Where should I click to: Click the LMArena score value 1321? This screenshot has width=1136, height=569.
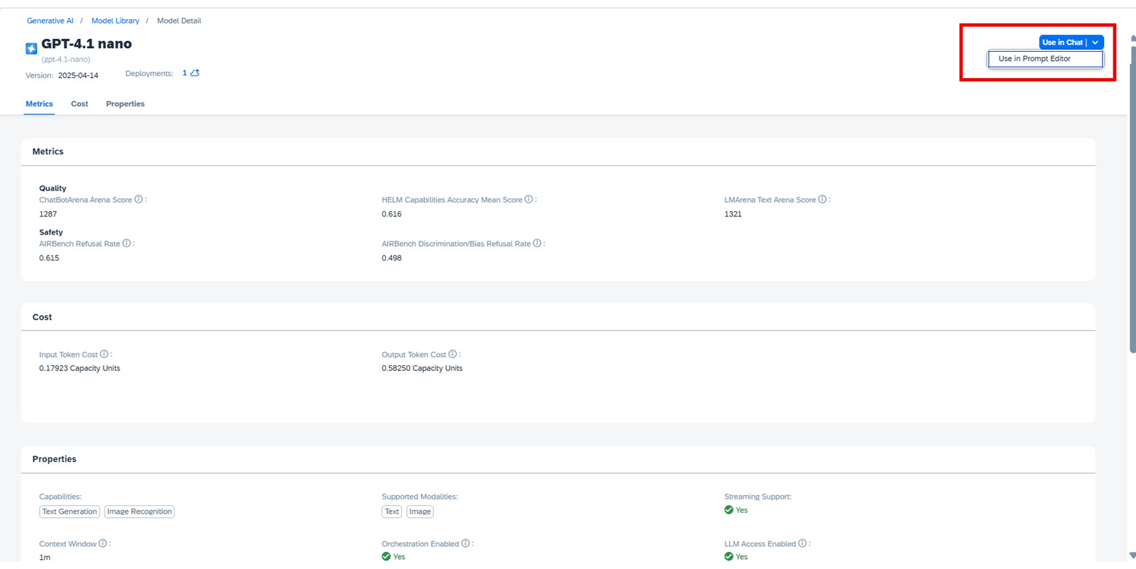coord(733,214)
